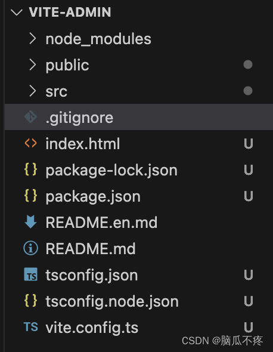The width and height of the screenshot is (273, 352).
Task: Click the braces icon of tsconfig.node.json
Action: pos(30,301)
